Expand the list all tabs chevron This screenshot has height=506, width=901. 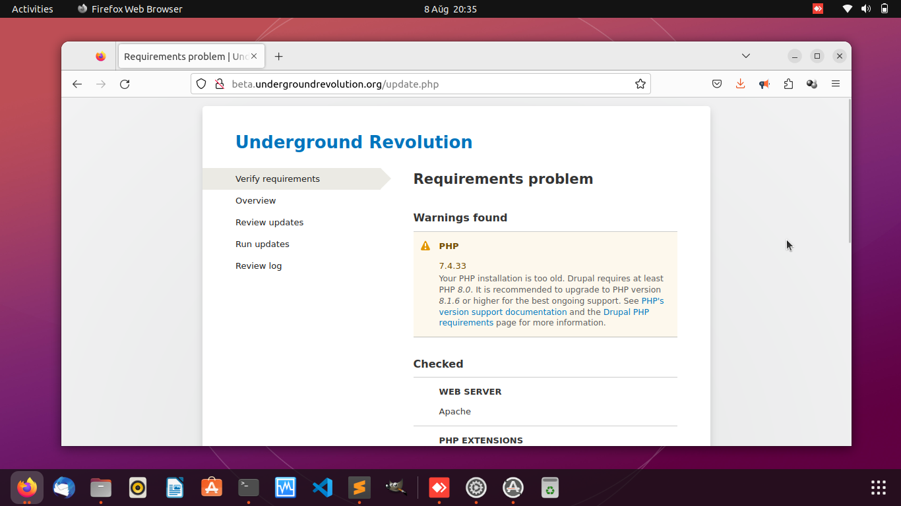746,56
